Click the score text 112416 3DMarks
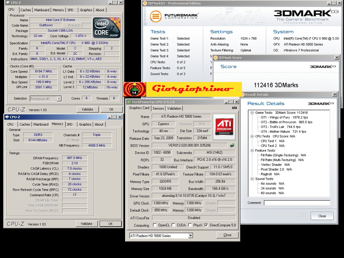Viewport: 344px width, 258px height. [276, 85]
